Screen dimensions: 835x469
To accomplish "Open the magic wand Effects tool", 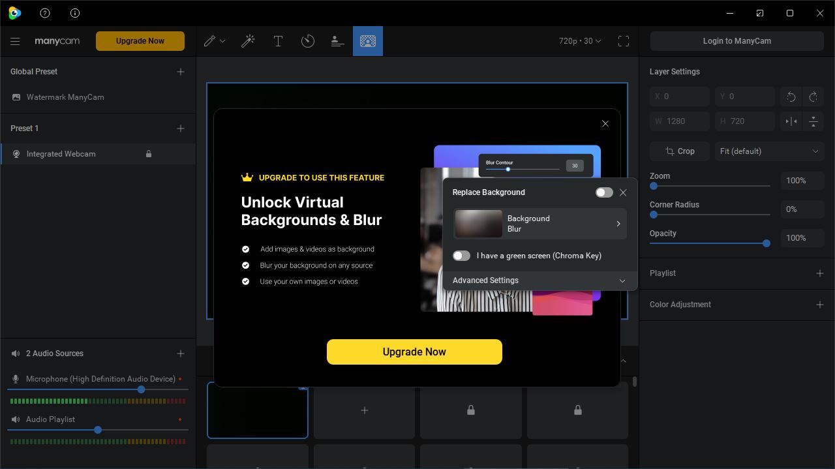I will click(x=248, y=41).
